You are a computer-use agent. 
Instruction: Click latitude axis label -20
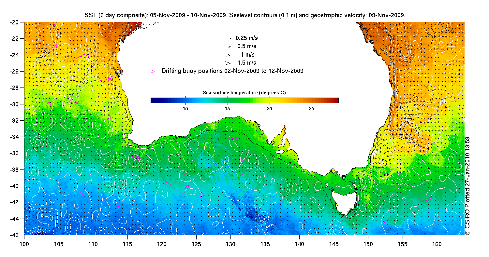14,22
